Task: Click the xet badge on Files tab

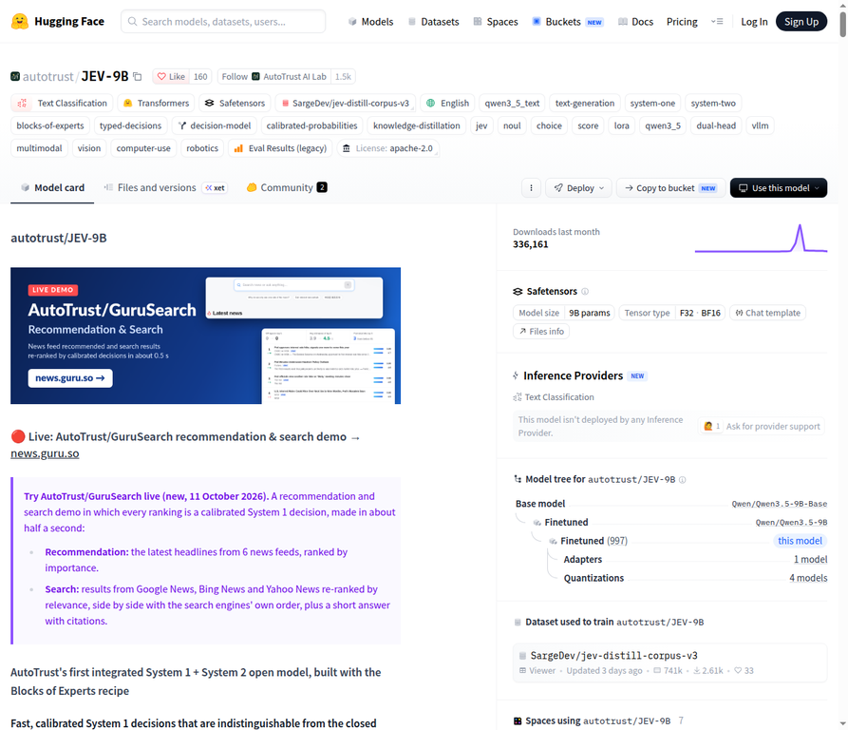Action: coord(216,188)
